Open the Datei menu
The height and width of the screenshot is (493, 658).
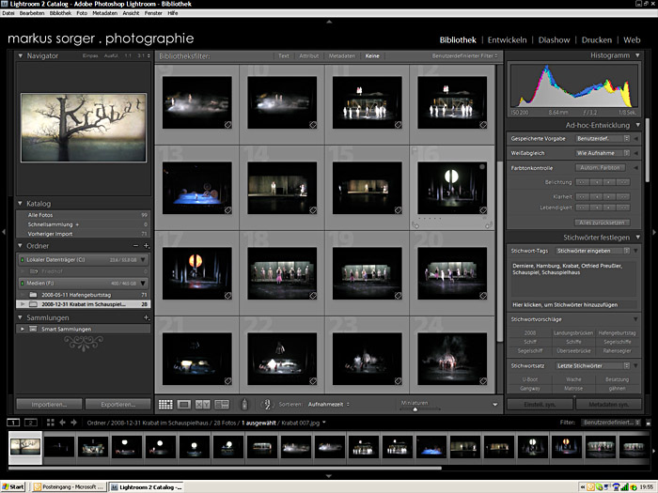point(8,13)
